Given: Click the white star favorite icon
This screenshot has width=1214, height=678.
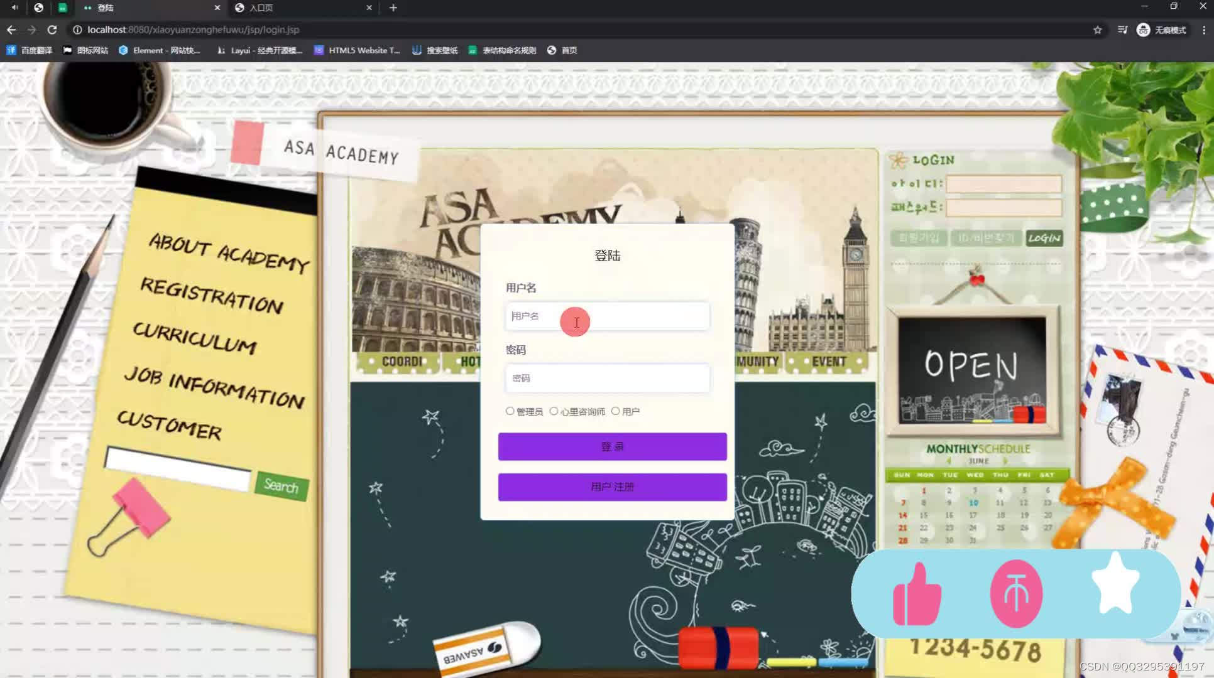Looking at the screenshot, I should [x=1115, y=584].
